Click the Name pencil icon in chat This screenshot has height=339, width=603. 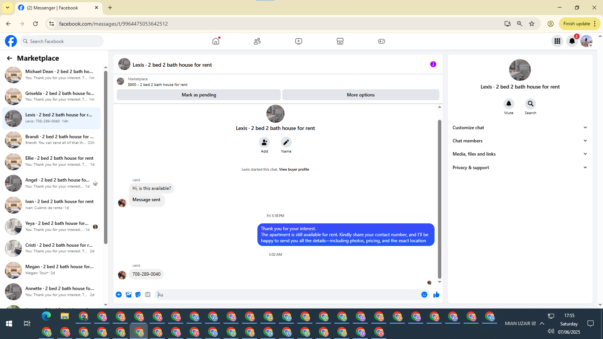pos(286,142)
